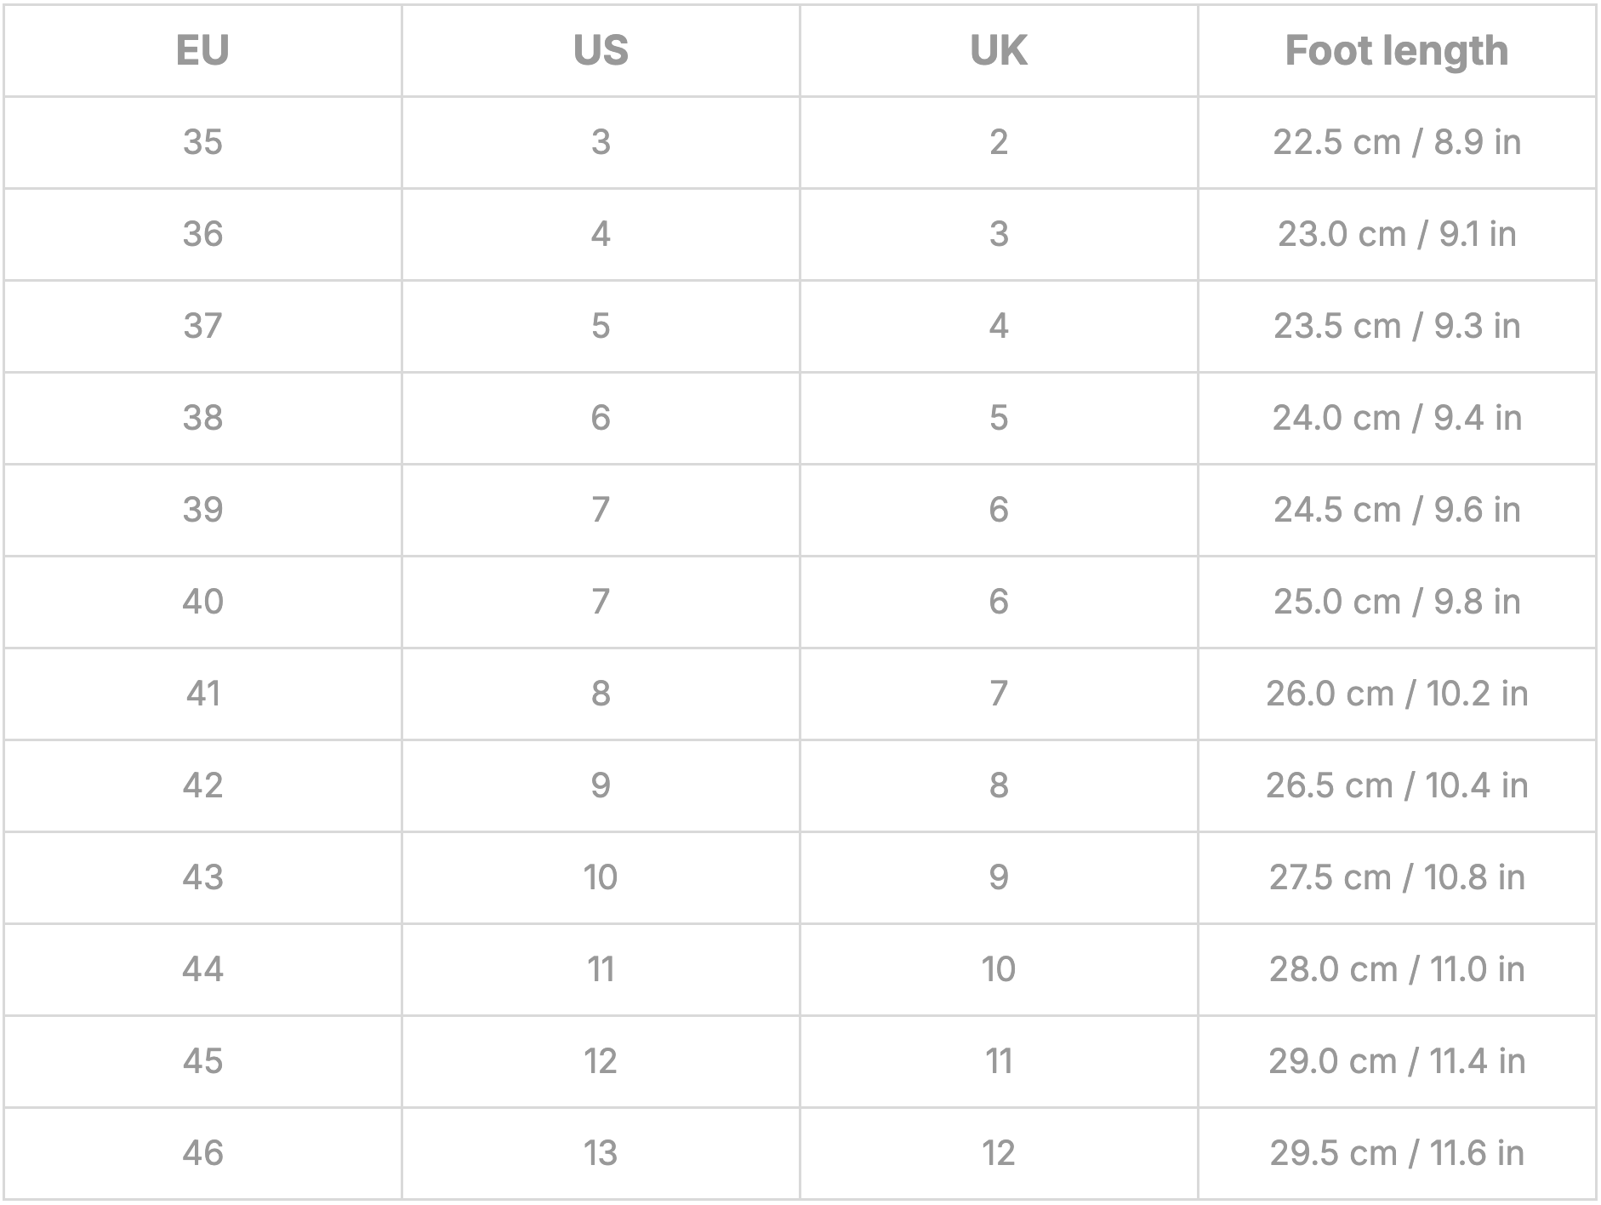Click the 23.5 cm / 9.3 in cell
1601x1205 pixels.
click(1397, 326)
